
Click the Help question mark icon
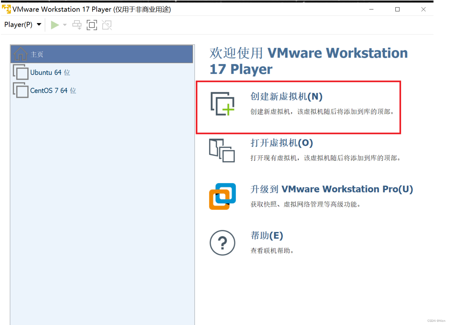coord(222,243)
